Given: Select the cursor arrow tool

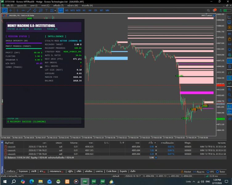Looking at the screenshot, I should 5,10.
